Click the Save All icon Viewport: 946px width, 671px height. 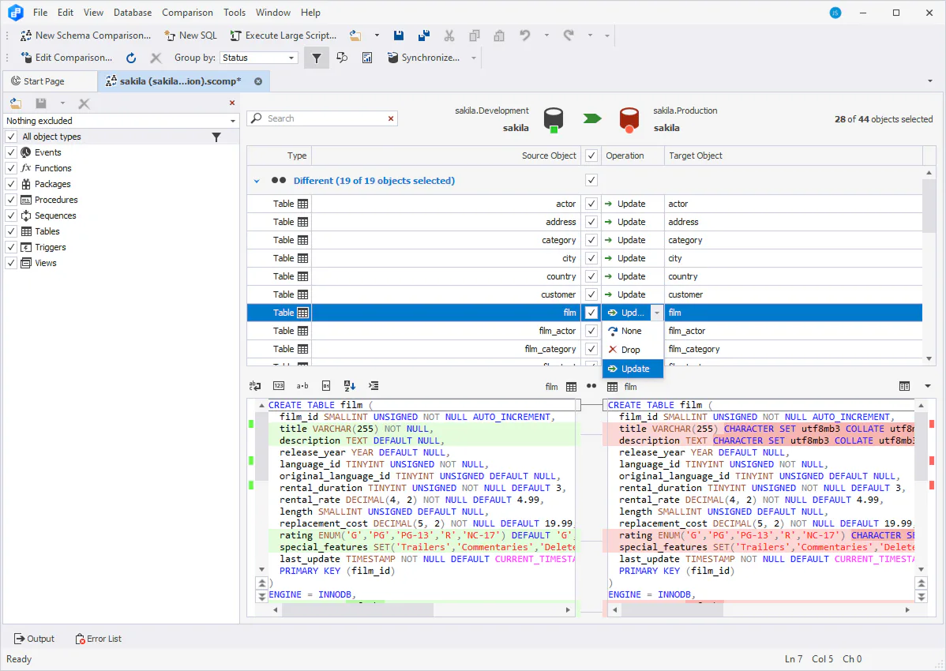click(x=424, y=36)
